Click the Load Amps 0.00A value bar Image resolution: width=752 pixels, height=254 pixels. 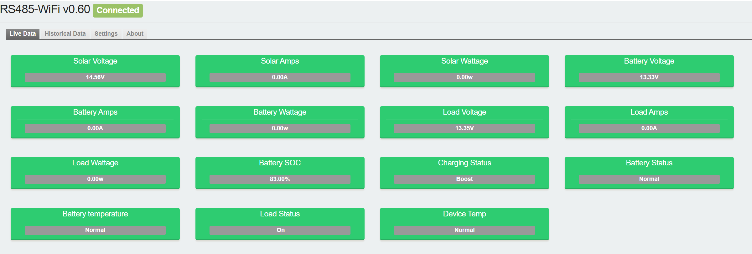coord(649,128)
